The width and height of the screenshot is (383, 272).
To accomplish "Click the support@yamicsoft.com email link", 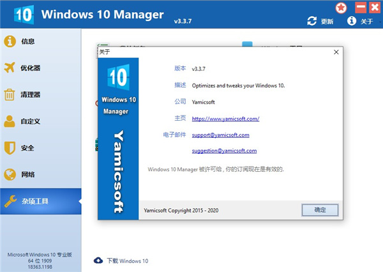I will pos(221,135).
